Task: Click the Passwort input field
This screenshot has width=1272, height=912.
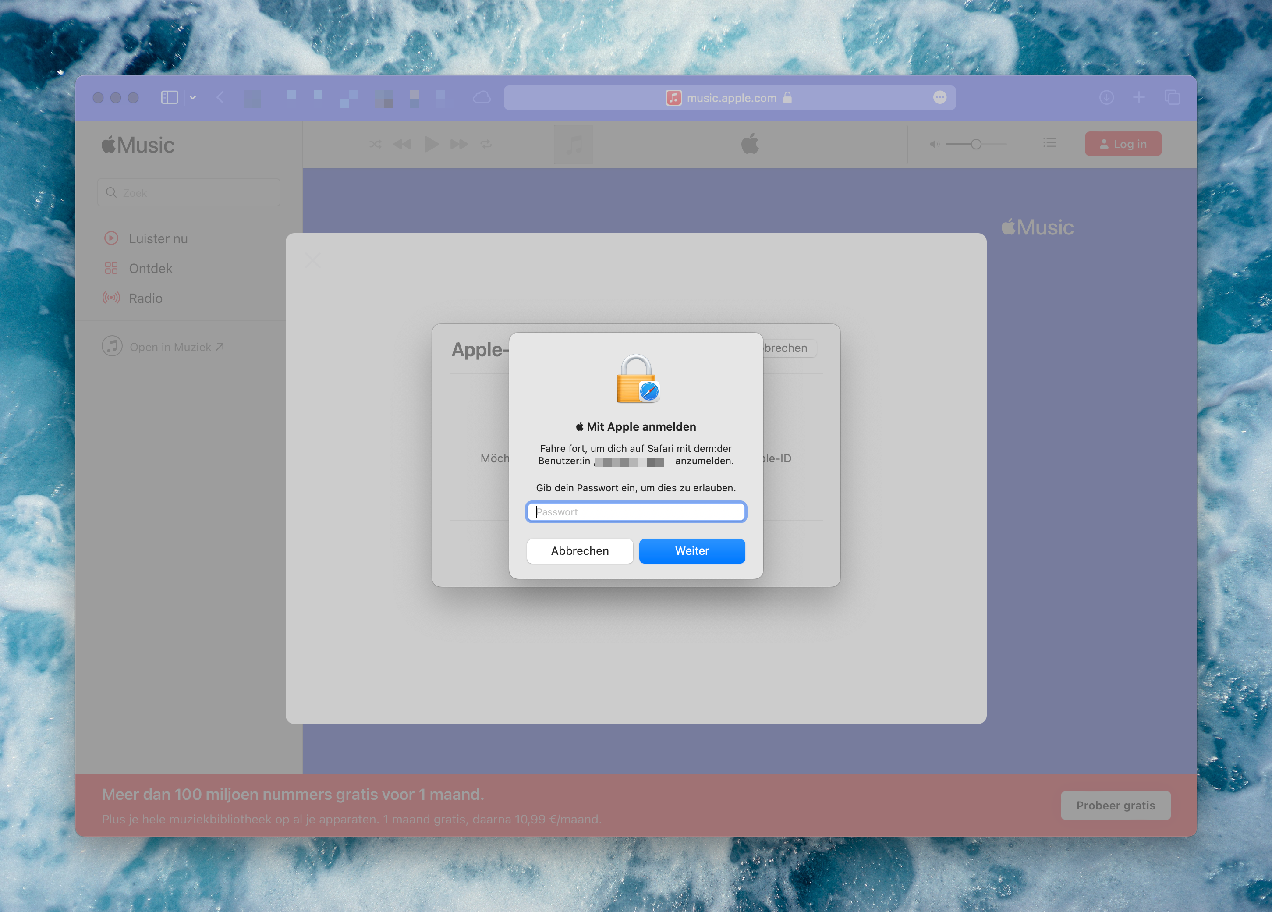Action: [x=635, y=511]
